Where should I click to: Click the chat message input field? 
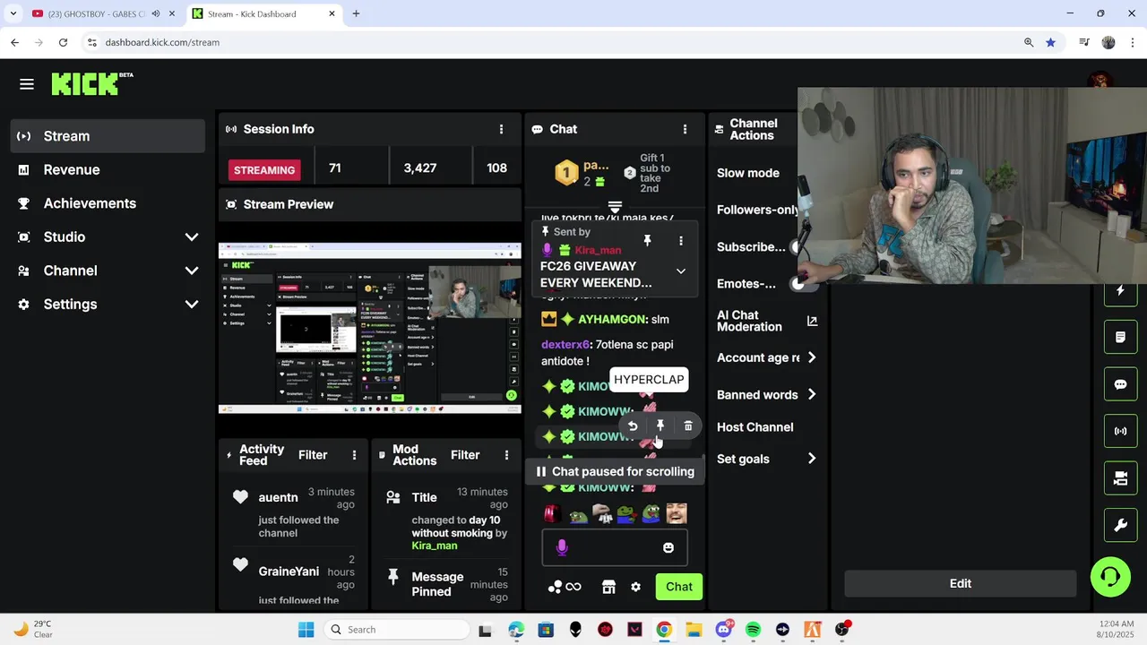(x=615, y=547)
